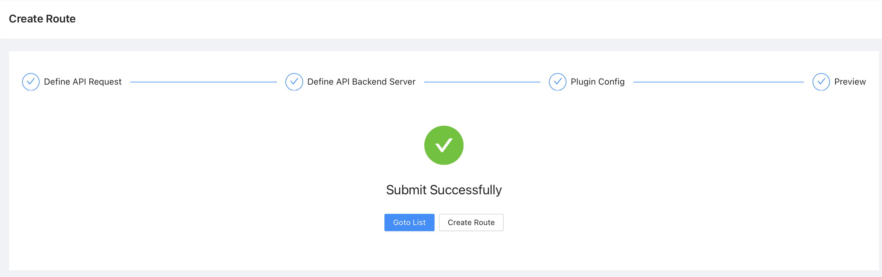882x277 pixels.
Task: Select the Define API Request step label
Action: [x=83, y=82]
